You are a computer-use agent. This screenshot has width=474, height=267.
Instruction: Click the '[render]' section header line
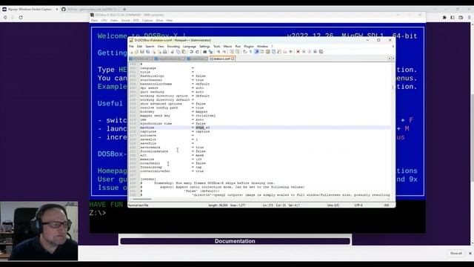click(148, 179)
